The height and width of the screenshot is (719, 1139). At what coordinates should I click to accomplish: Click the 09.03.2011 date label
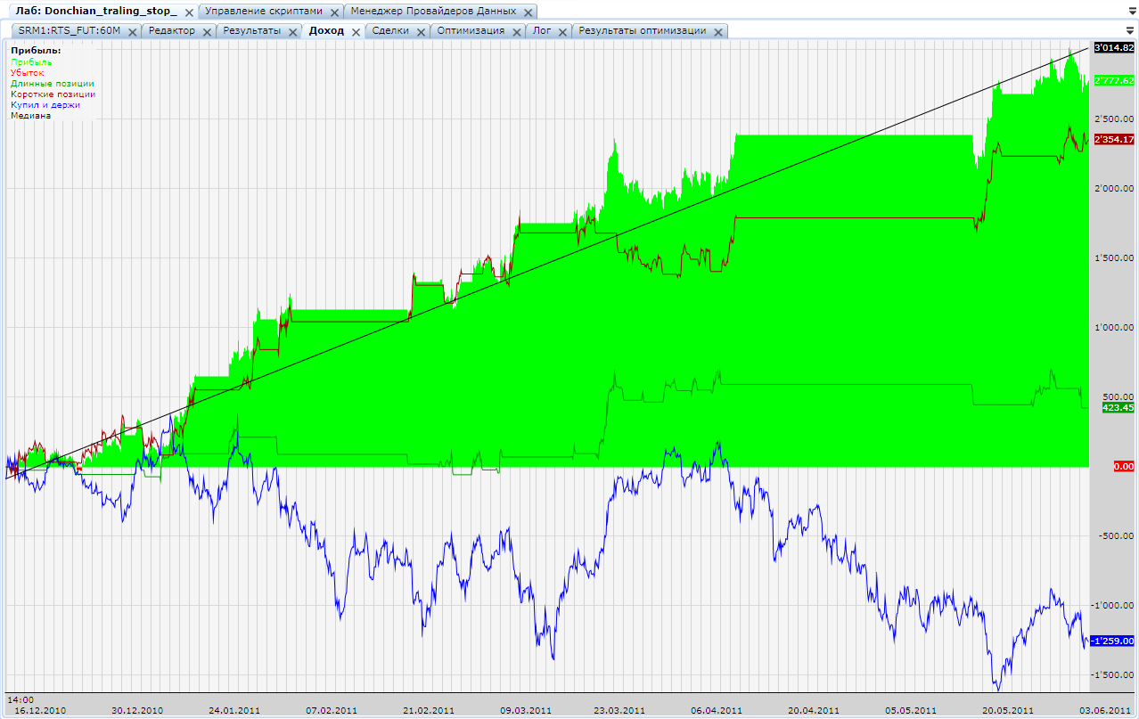pyautogui.click(x=526, y=710)
